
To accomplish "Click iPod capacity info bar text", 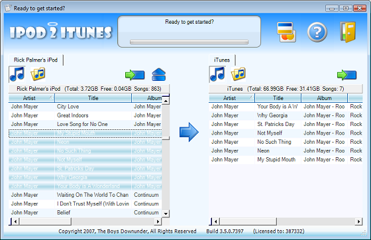I will pos(89,89).
